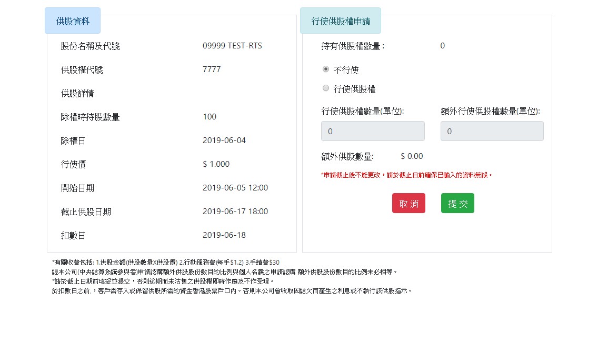This screenshot has width=598, height=342.
Task: Click the 請於截止日期前填妥並提交 footnote line
Action: 163,281
